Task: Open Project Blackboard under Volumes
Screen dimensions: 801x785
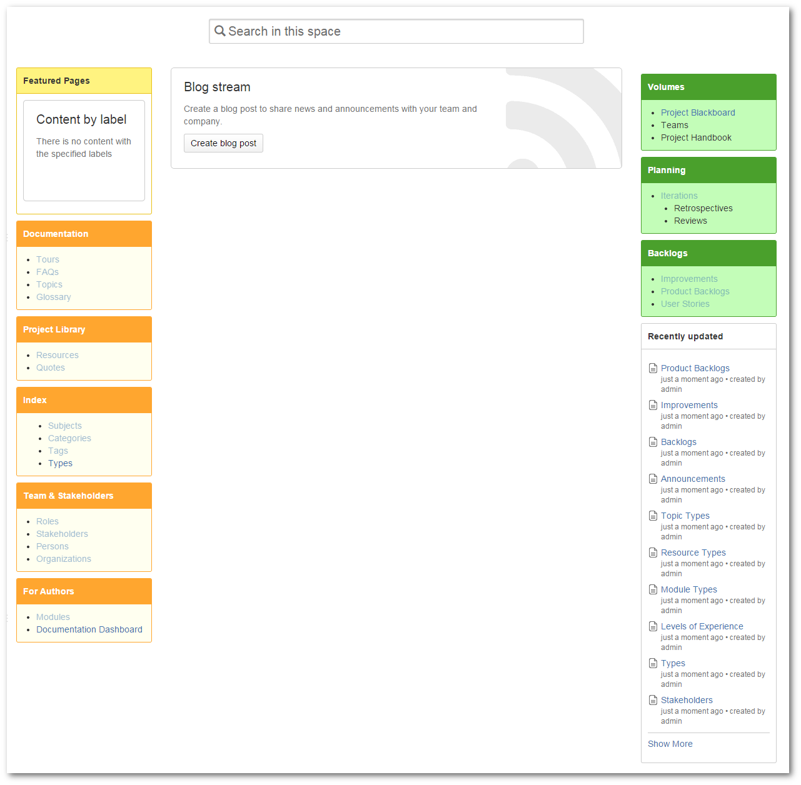Action: 697,112
